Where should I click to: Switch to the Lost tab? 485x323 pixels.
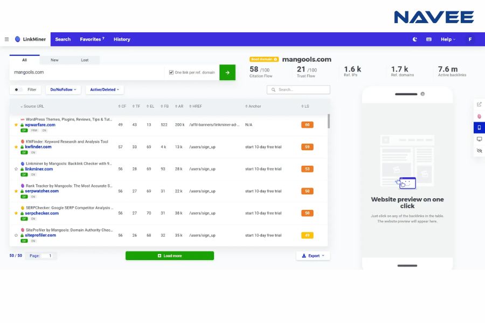coord(85,60)
